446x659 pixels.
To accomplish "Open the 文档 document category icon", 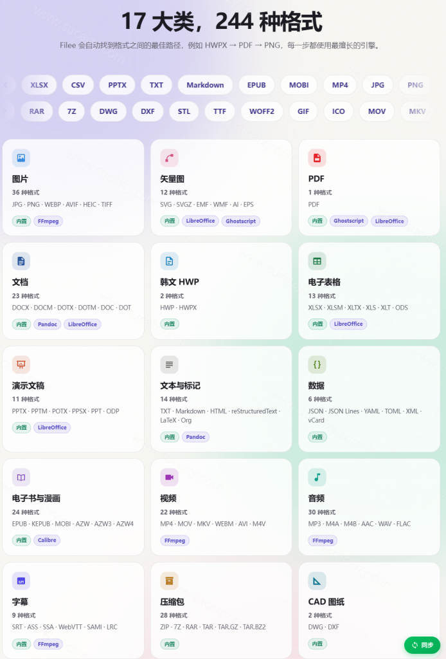I will click(21, 261).
